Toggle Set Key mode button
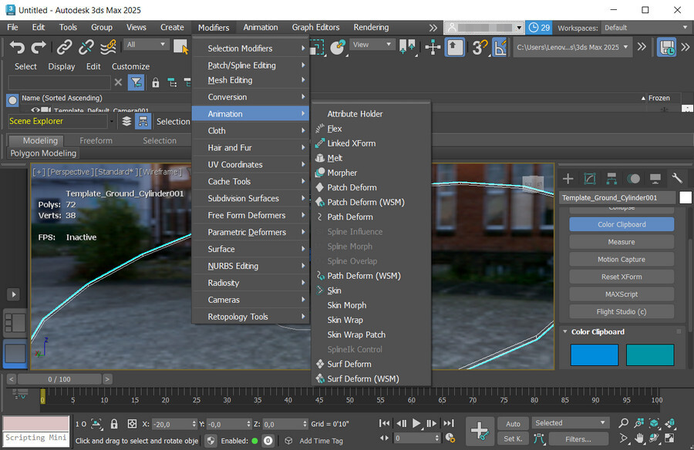694x450 pixels. [513, 438]
